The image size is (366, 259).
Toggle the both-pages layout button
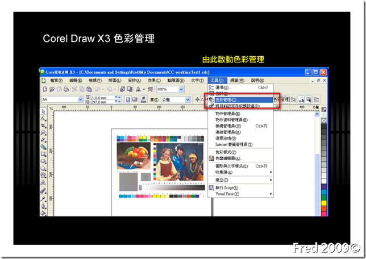[x=143, y=100]
